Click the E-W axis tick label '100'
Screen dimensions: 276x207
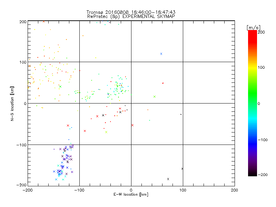pos(183,190)
